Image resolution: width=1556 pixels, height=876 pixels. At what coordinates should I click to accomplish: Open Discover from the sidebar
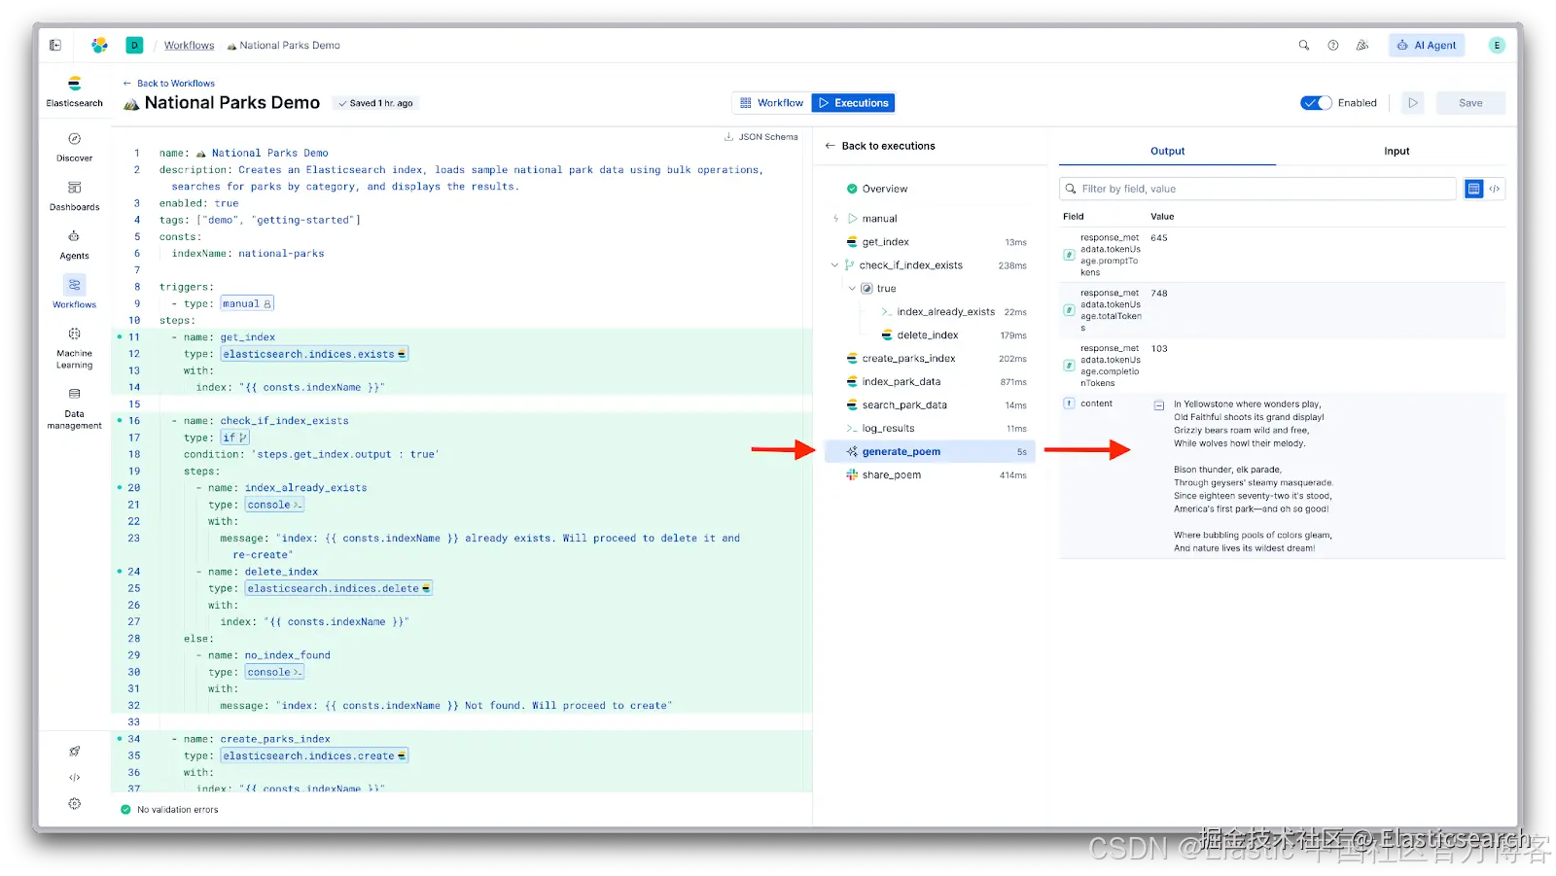point(74,147)
